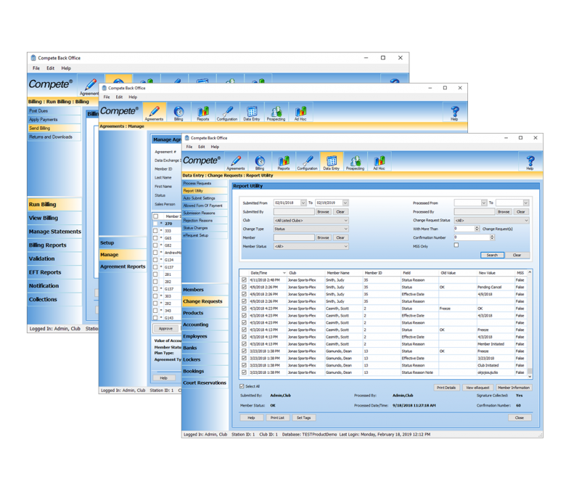
Task: Uncheck row 4/11/2018 2:48 PM checkbox
Action: point(244,280)
